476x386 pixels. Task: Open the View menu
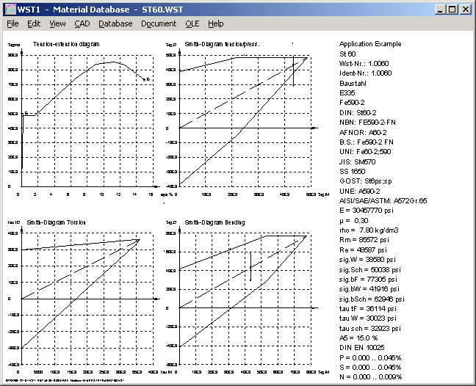57,23
